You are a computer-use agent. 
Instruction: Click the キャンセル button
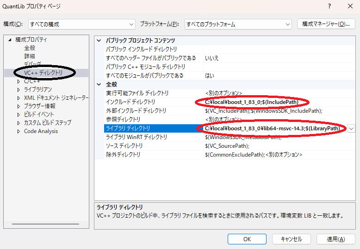point(292,239)
